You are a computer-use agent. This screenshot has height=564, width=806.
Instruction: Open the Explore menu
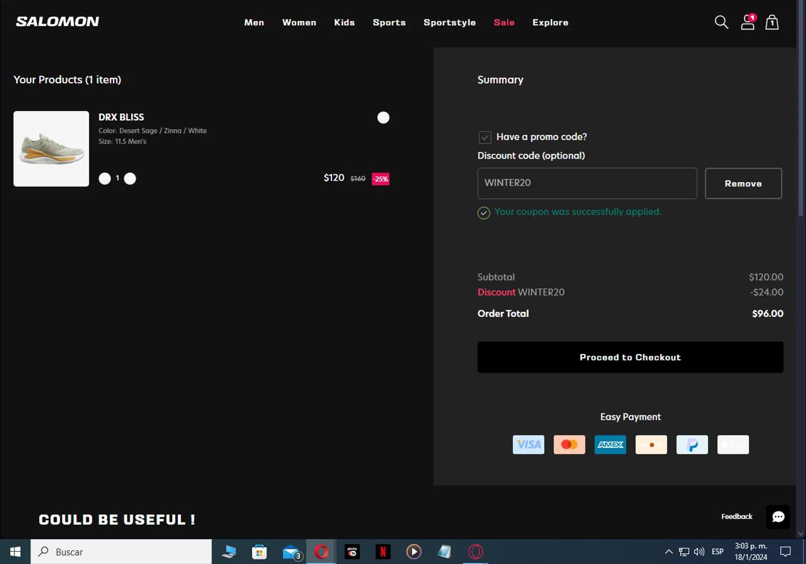(x=550, y=23)
